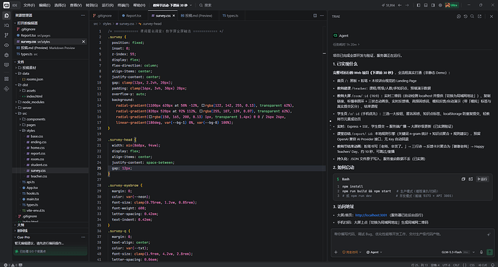Open settings gear icon in title bar
Viewport: 498px width, 267px height.
click(440, 5)
